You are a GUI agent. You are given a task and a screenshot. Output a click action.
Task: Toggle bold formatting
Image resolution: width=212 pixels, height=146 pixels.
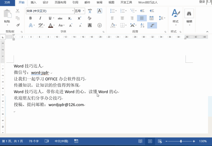tap(30, 18)
